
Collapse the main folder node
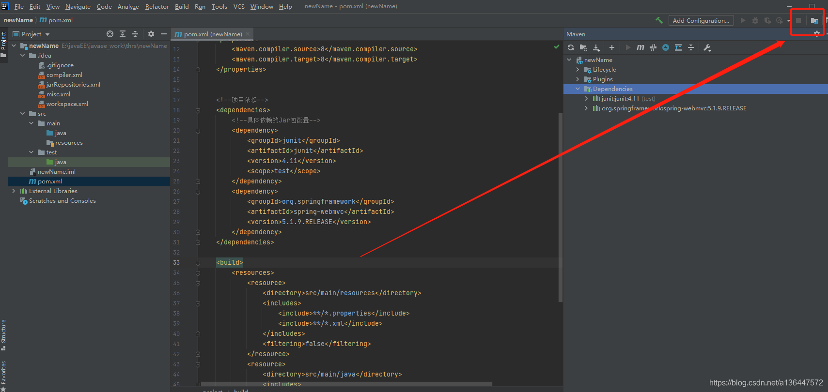pos(31,123)
